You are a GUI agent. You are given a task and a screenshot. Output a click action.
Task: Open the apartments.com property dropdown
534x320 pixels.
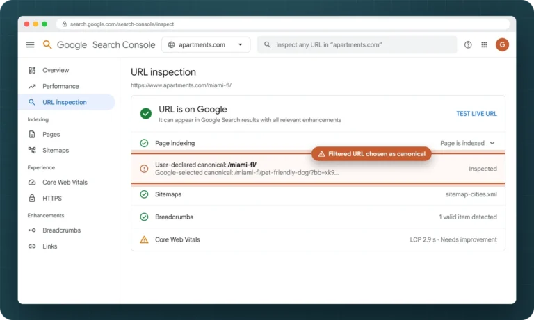[206, 44]
